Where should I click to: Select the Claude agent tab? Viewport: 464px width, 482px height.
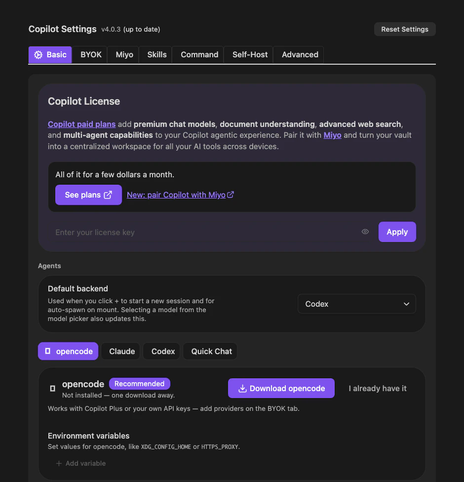122,351
